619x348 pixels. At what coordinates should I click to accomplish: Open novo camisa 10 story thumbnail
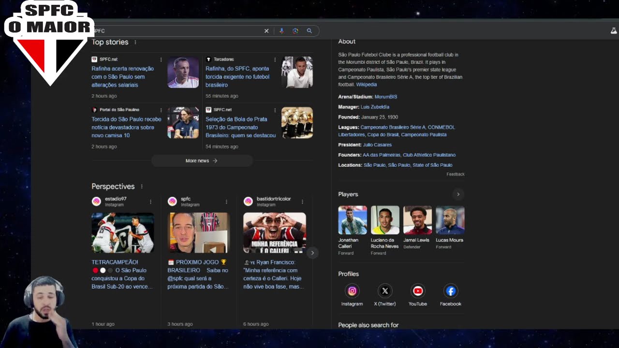coord(183,123)
